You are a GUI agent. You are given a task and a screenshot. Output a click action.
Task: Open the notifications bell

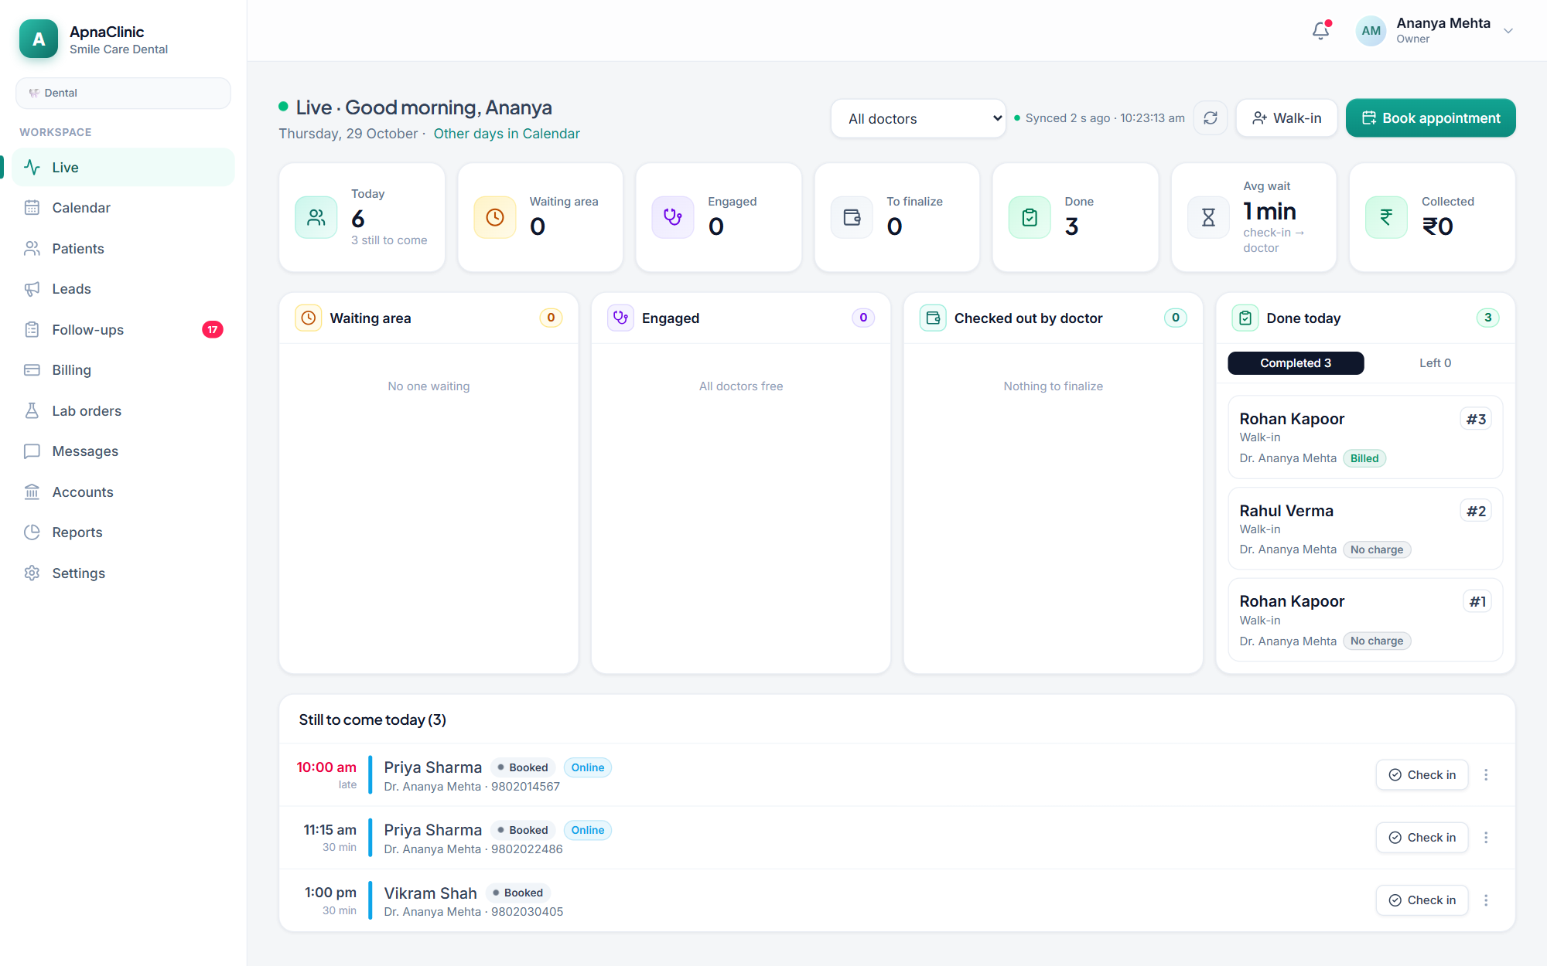tap(1321, 31)
